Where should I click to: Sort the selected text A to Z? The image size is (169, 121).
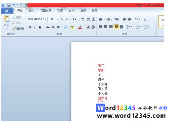(146, 20)
